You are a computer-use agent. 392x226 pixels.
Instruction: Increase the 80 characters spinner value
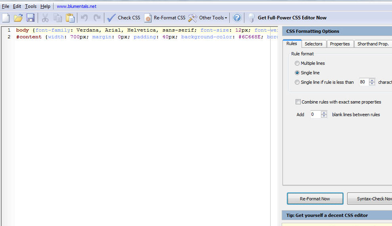click(372, 80)
